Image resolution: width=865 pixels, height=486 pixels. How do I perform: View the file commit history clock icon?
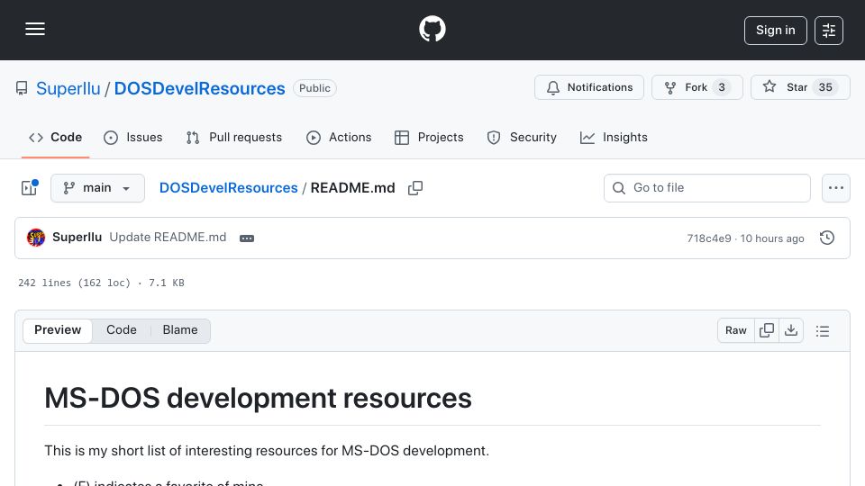tap(827, 238)
